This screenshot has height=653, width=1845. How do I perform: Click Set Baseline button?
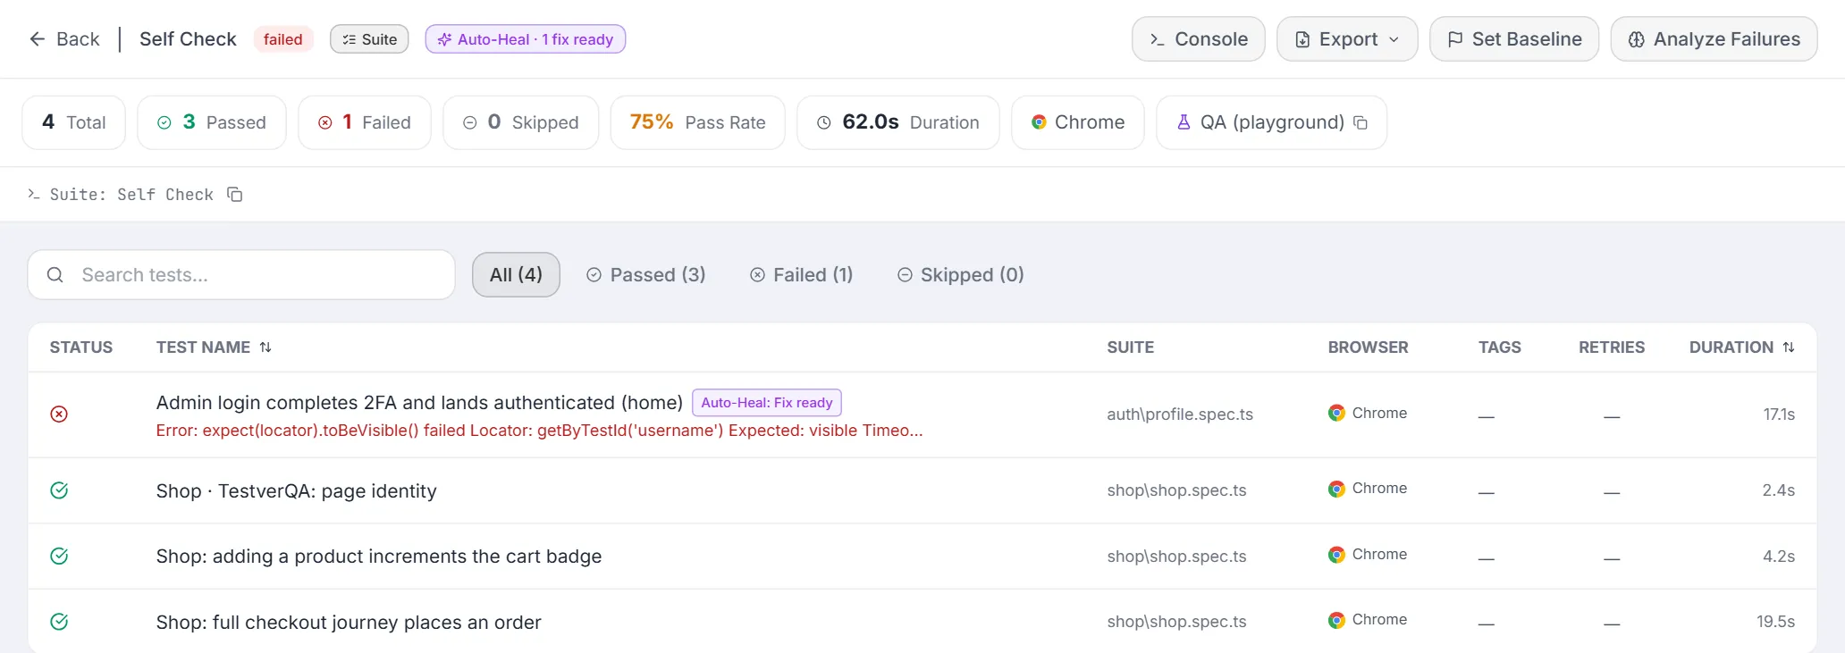(x=1513, y=39)
